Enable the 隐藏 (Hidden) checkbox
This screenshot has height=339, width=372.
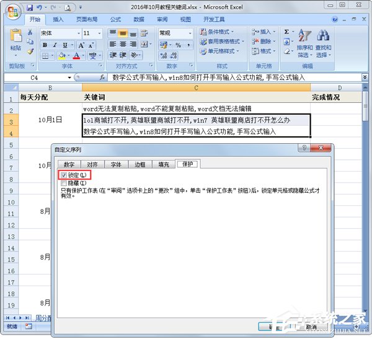click(x=64, y=183)
